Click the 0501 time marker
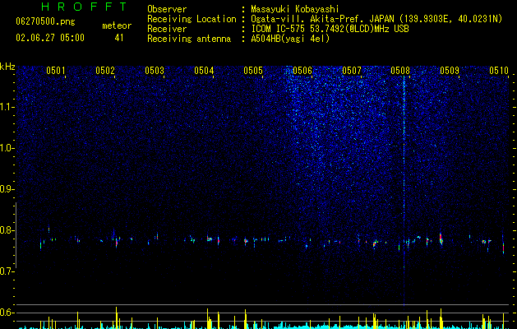The image size is (517, 329). [x=55, y=71]
